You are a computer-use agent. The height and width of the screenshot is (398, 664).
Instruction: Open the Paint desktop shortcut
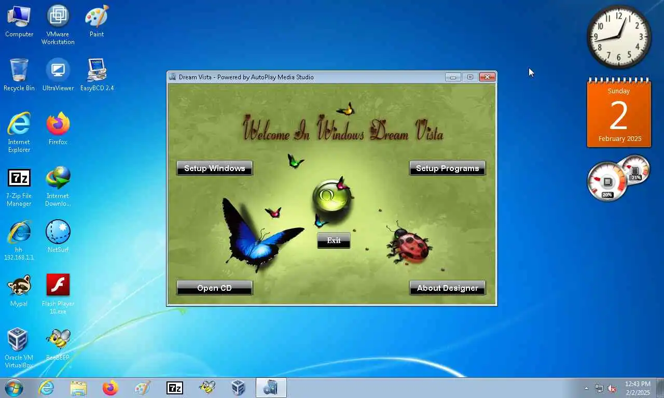point(96,22)
